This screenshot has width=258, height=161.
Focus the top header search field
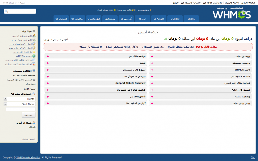click(x=20, y=11)
